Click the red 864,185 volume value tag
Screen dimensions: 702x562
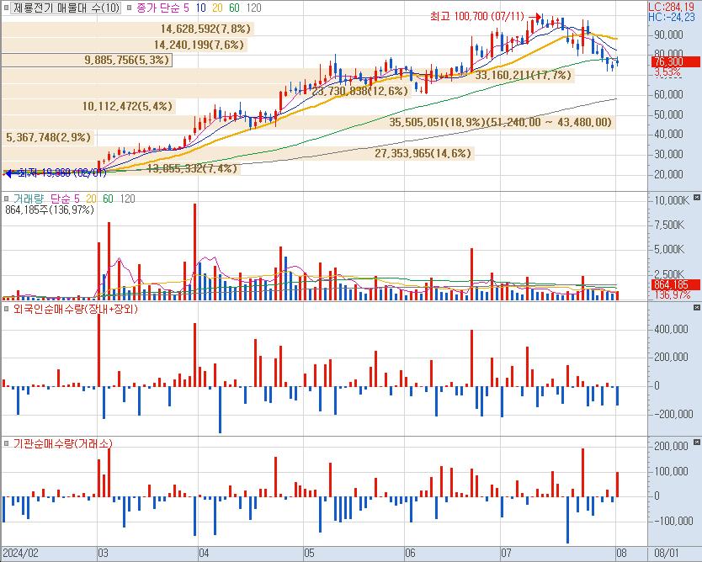[671, 284]
